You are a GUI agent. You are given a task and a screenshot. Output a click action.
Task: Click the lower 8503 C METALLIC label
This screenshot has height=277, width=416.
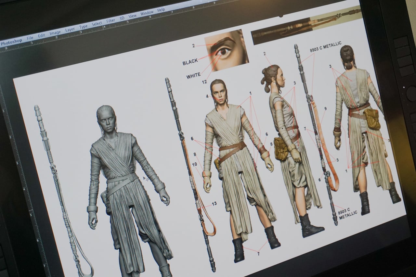pyautogui.click(x=347, y=214)
